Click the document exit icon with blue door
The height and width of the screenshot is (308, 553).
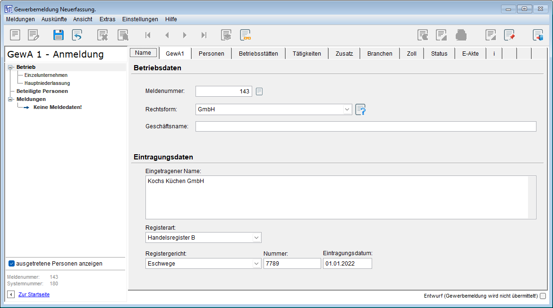pyautogui.click(x=538, y=35)
